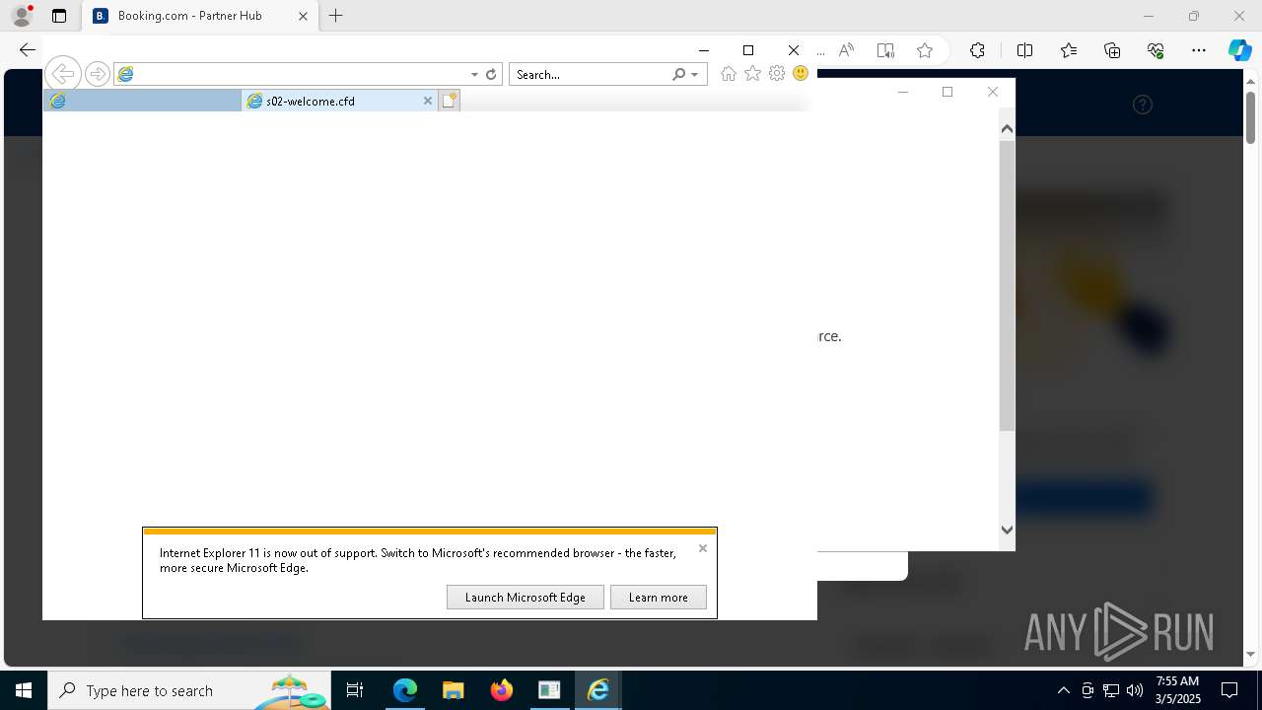Open Edge Browser essentials heart icon
This screenshot has width=1262, height=710.
click(1156, 50)
